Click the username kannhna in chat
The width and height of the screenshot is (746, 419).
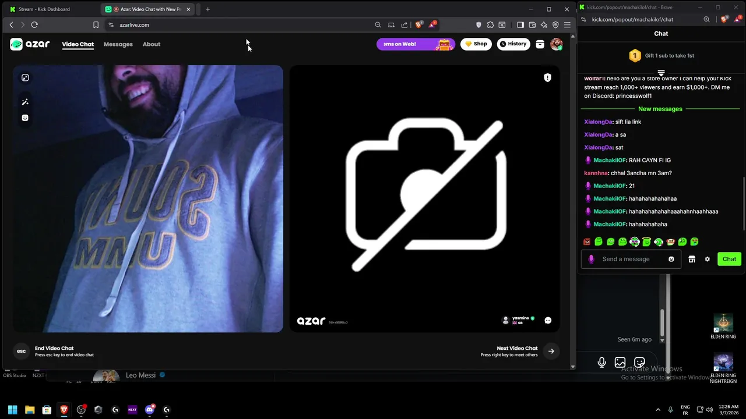596,173
